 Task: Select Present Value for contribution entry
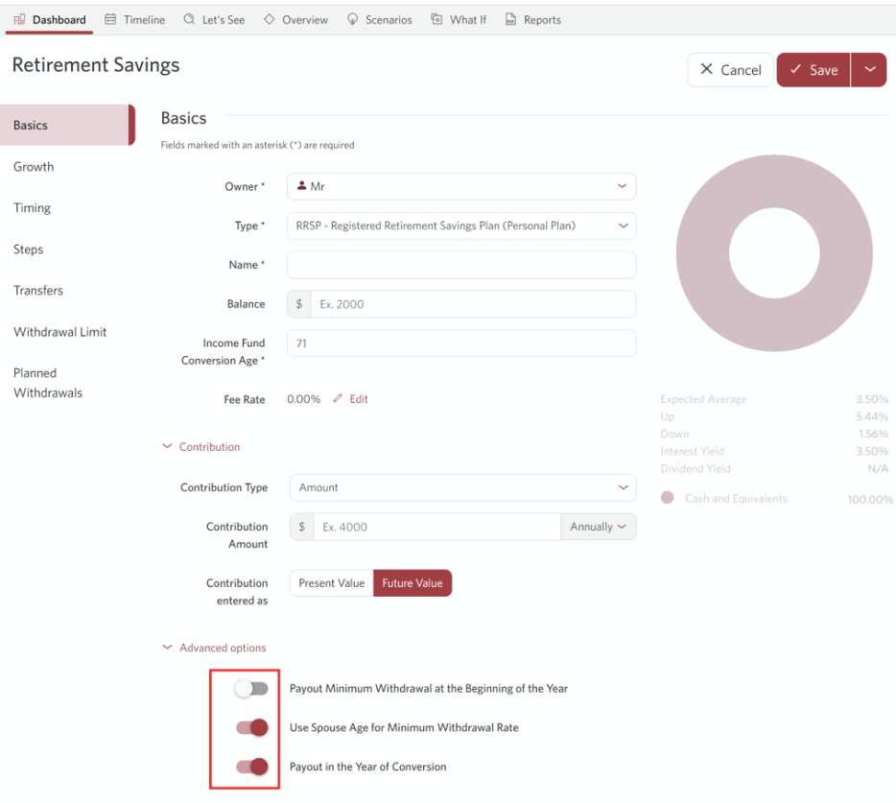click(x=331, y=583)
